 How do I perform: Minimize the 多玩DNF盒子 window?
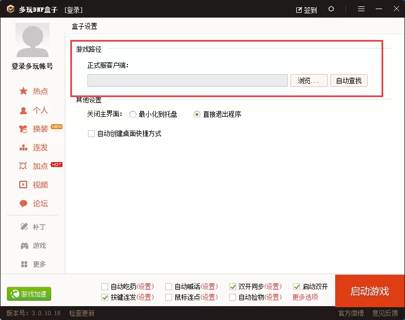tap(379, 9)
